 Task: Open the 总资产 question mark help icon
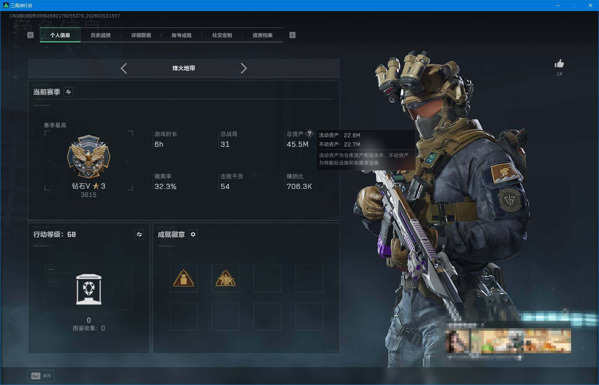pyautogui.click(x=309, y=134)
